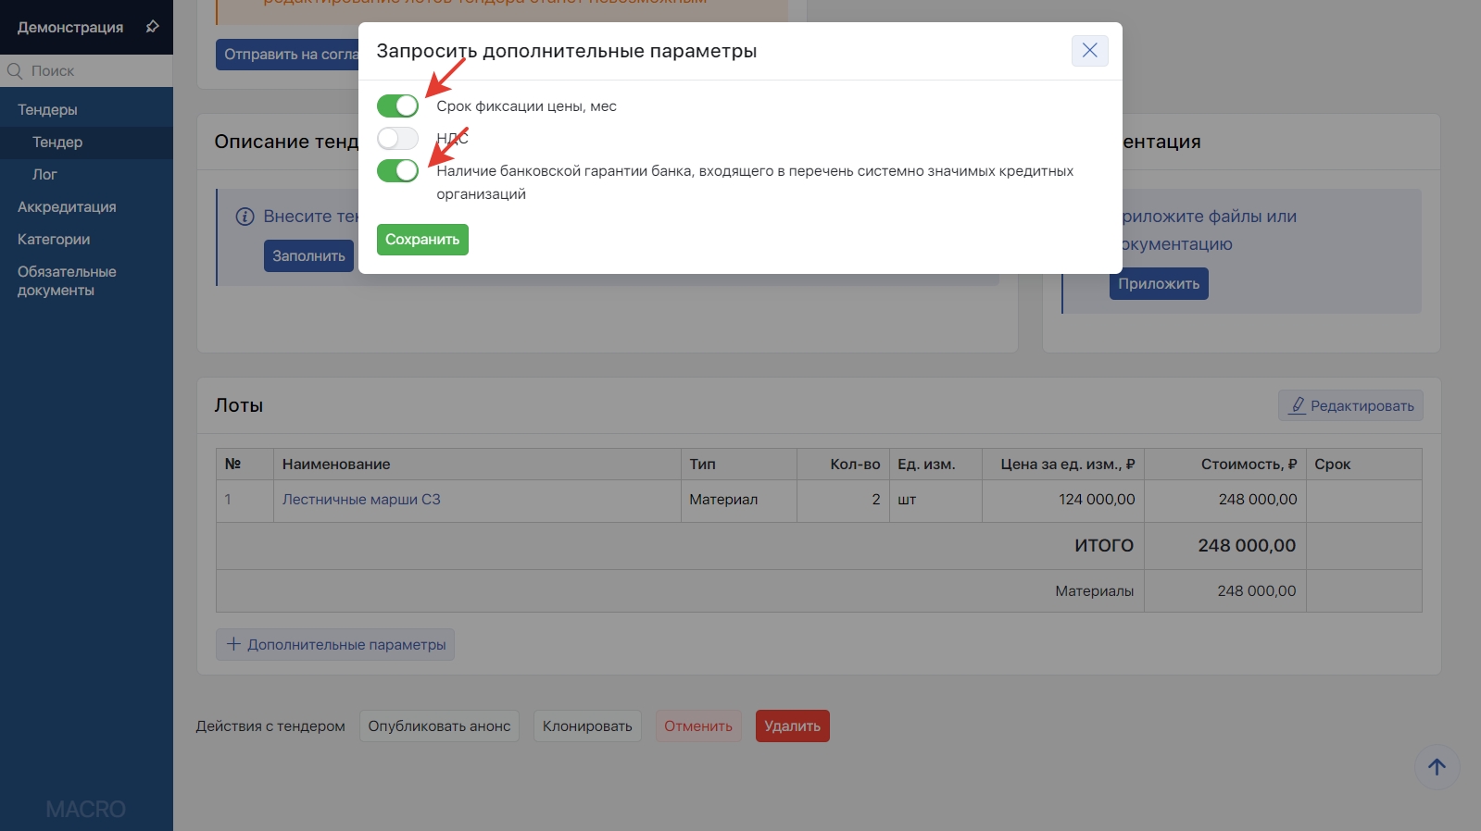Click the pin icon next to Демонстрация
Screen dimensions: 1481x831
click(x=153, y=27)
